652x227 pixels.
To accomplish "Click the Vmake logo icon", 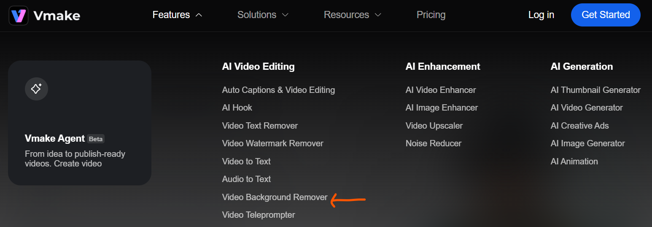I will [x=19, y=16].
